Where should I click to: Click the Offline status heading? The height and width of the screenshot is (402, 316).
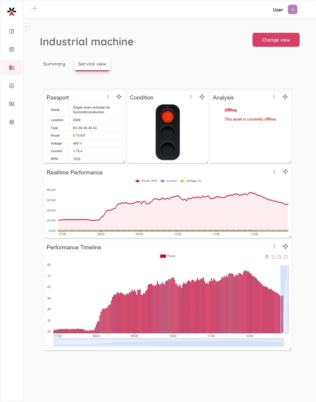(231, 110)
